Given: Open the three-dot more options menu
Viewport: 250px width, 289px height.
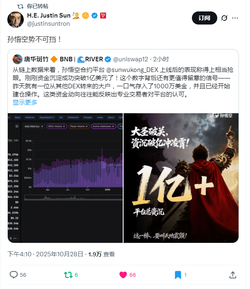Looking at the screenshot, I should tap(235, 18).
